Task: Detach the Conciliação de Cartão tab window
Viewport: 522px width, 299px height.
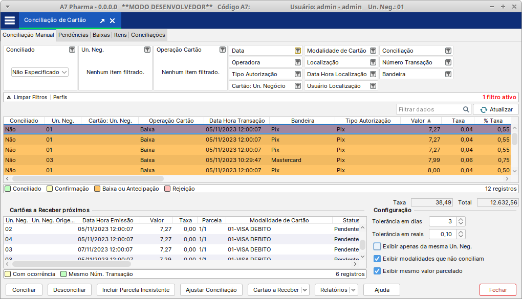Action: (102, 21)
